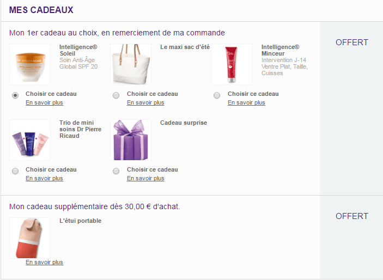Screen dimensions: 383x280
Task: Choose the maxi sac d'été radio button
Action: click(116, 95)
